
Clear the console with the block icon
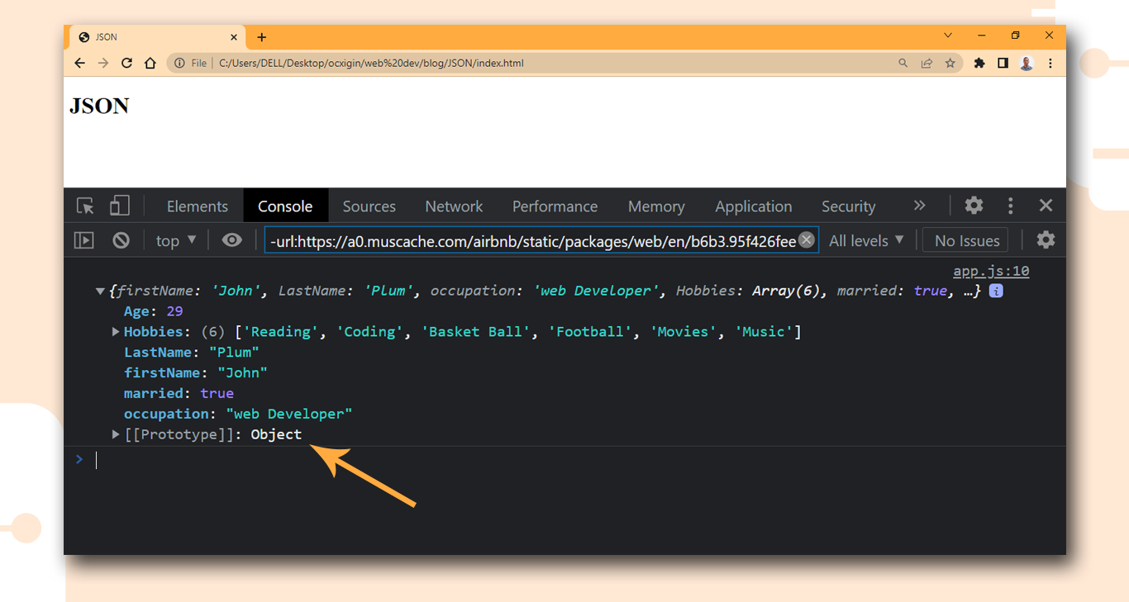[121, 240]
